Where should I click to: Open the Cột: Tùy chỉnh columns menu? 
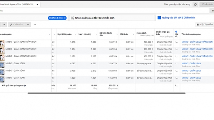(205, 25)
